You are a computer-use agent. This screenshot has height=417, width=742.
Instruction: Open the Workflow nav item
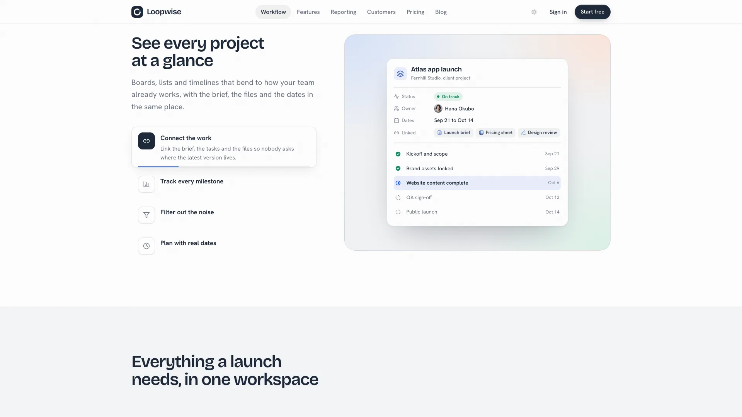coord(273,12)
